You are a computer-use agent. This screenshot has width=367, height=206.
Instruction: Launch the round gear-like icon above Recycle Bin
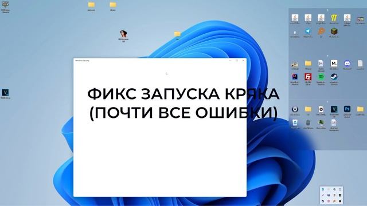pos(295,109)
